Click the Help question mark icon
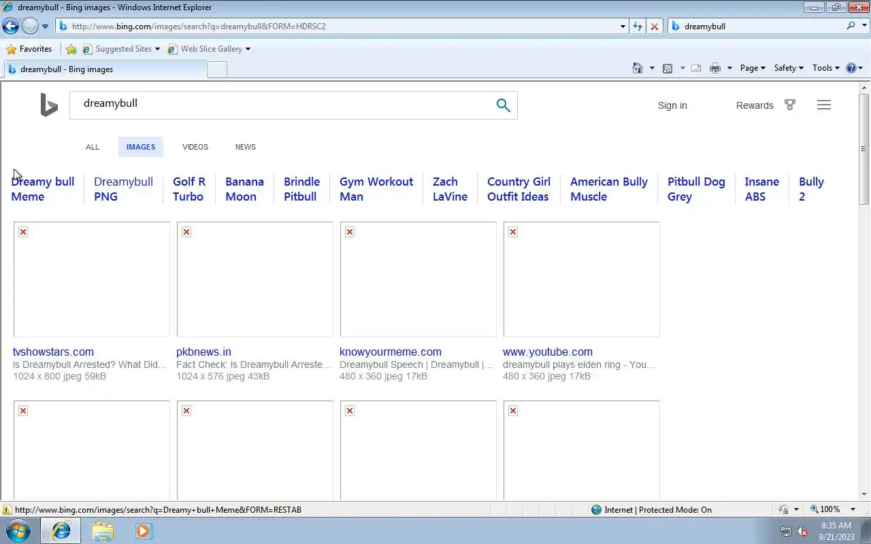 pyautogui.click(x=851, y=68)
